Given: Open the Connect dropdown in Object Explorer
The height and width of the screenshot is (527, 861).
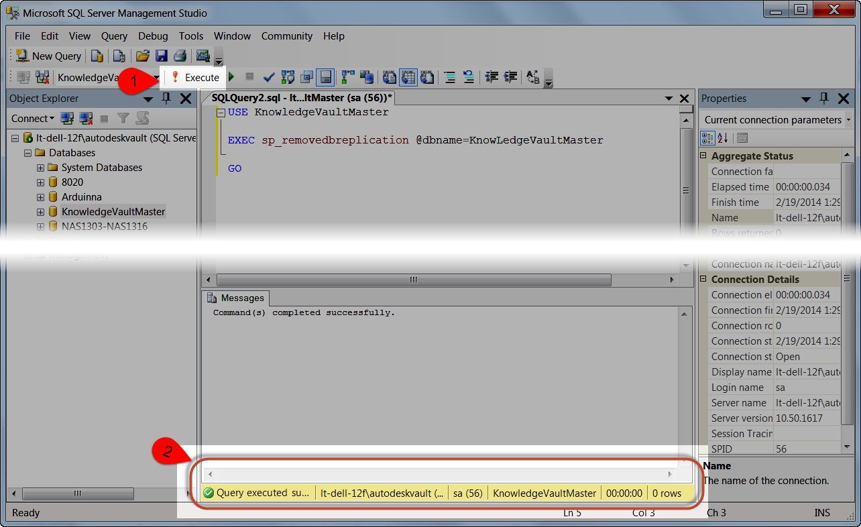Looking at the screenshot, I should click(33, 119).
